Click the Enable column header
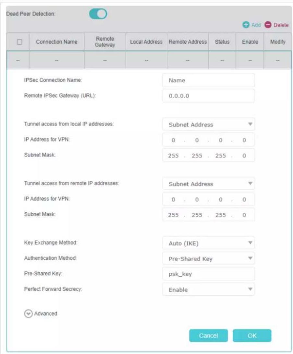This screenshot has width=293, height=354. tap(250, 42)
